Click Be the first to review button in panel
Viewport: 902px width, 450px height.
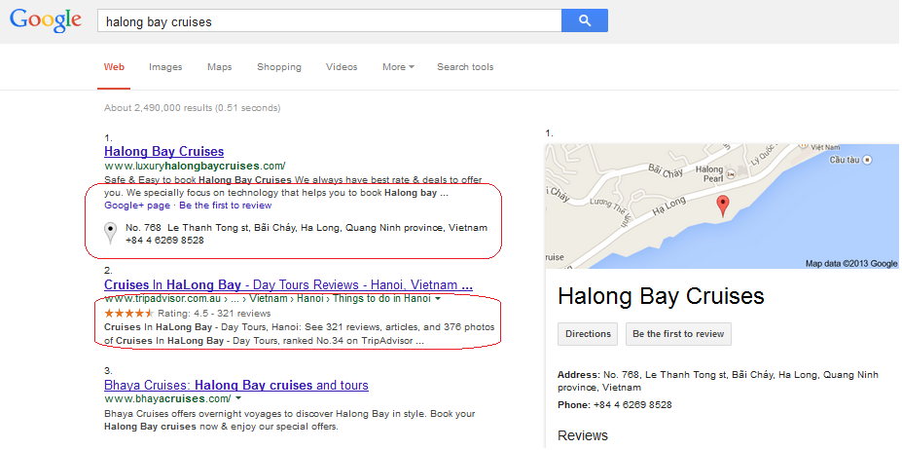point(678,334)
